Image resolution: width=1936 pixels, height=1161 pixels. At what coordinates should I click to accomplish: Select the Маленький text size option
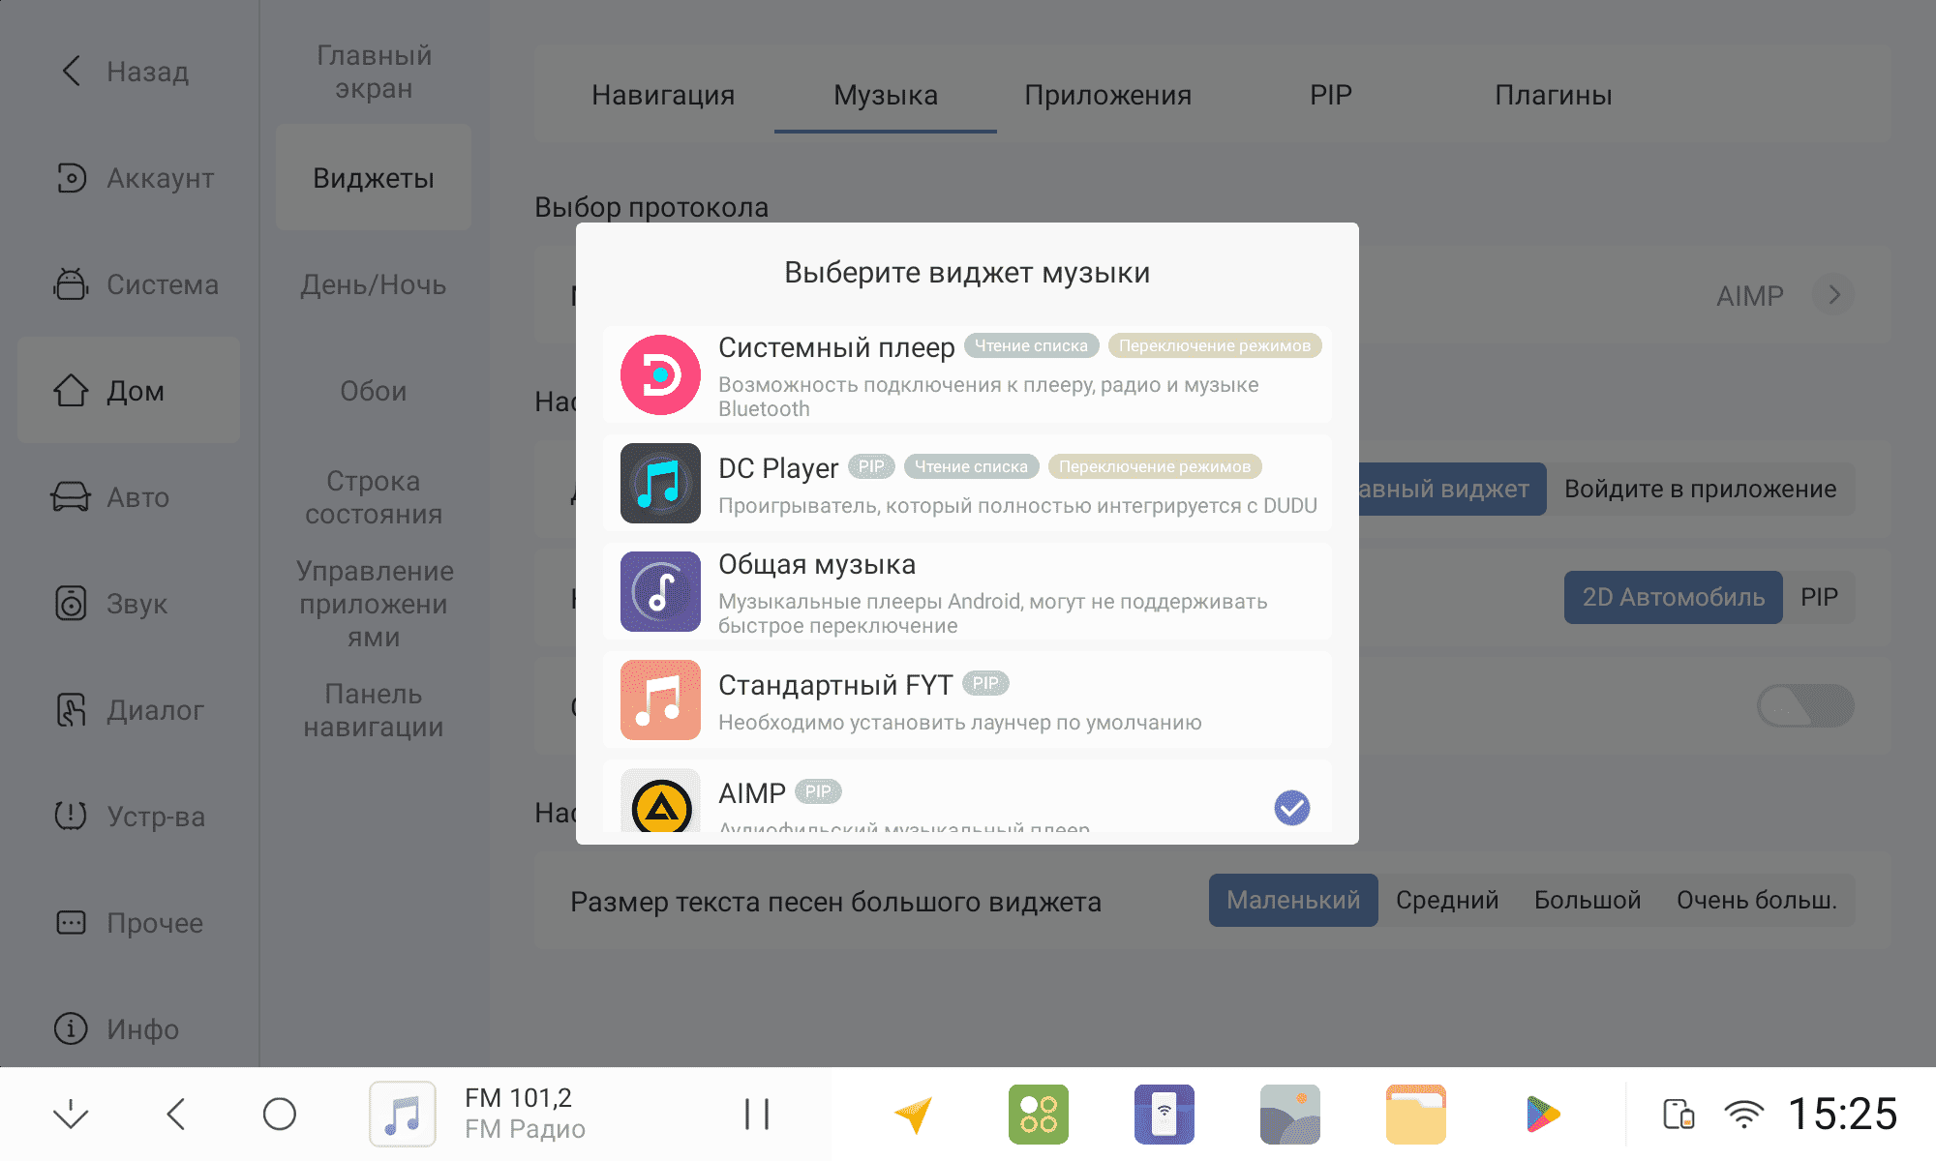pyautogui.click(x=1292, y=900)
